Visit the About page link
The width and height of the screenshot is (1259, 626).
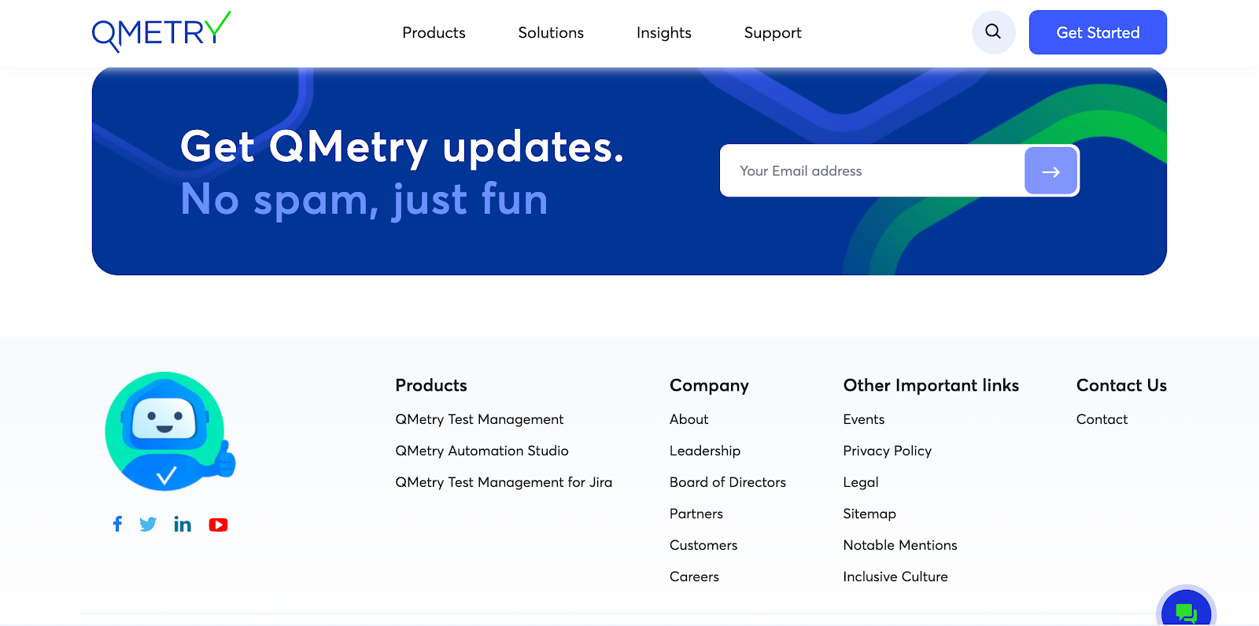pos(689,419)
